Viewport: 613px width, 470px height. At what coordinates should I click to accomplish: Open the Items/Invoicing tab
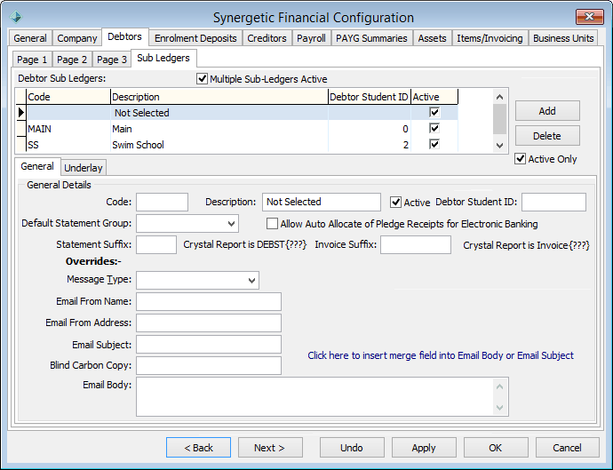490,38
